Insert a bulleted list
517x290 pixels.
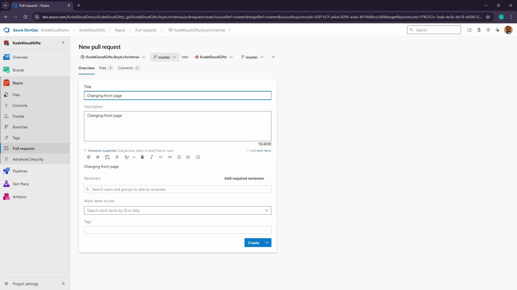pos(179,157)
